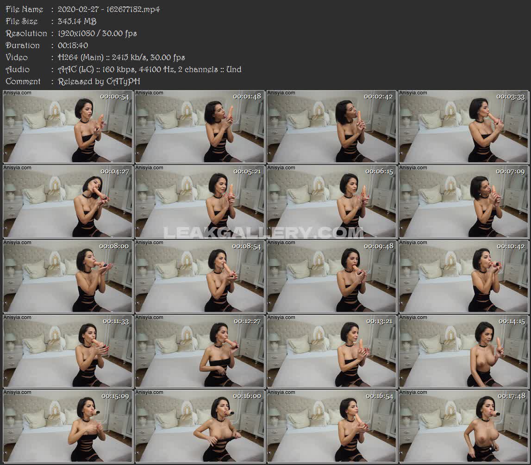
Task: Open the thumbnail stamped 00:00:54
Action: 68,127
